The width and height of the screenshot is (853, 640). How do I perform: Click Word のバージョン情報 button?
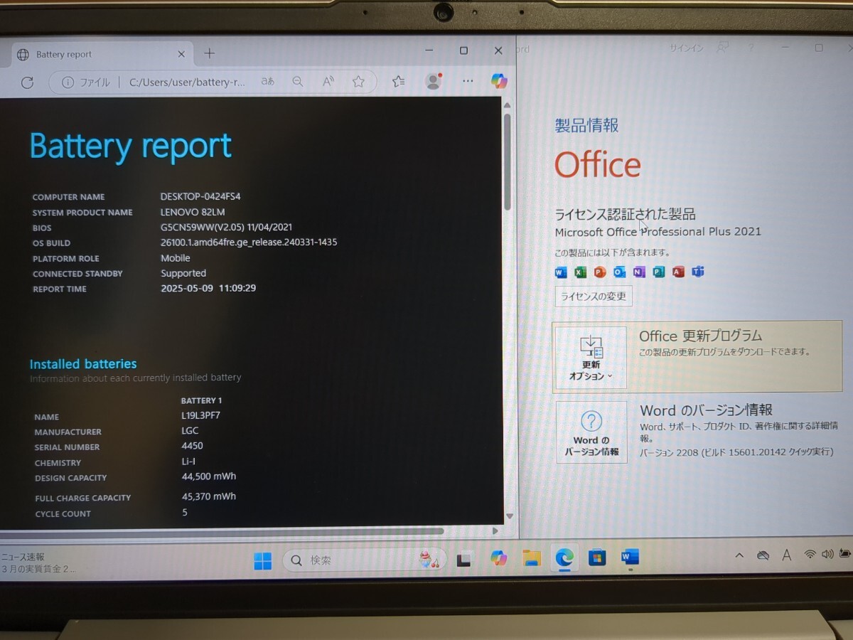(591, 432)
